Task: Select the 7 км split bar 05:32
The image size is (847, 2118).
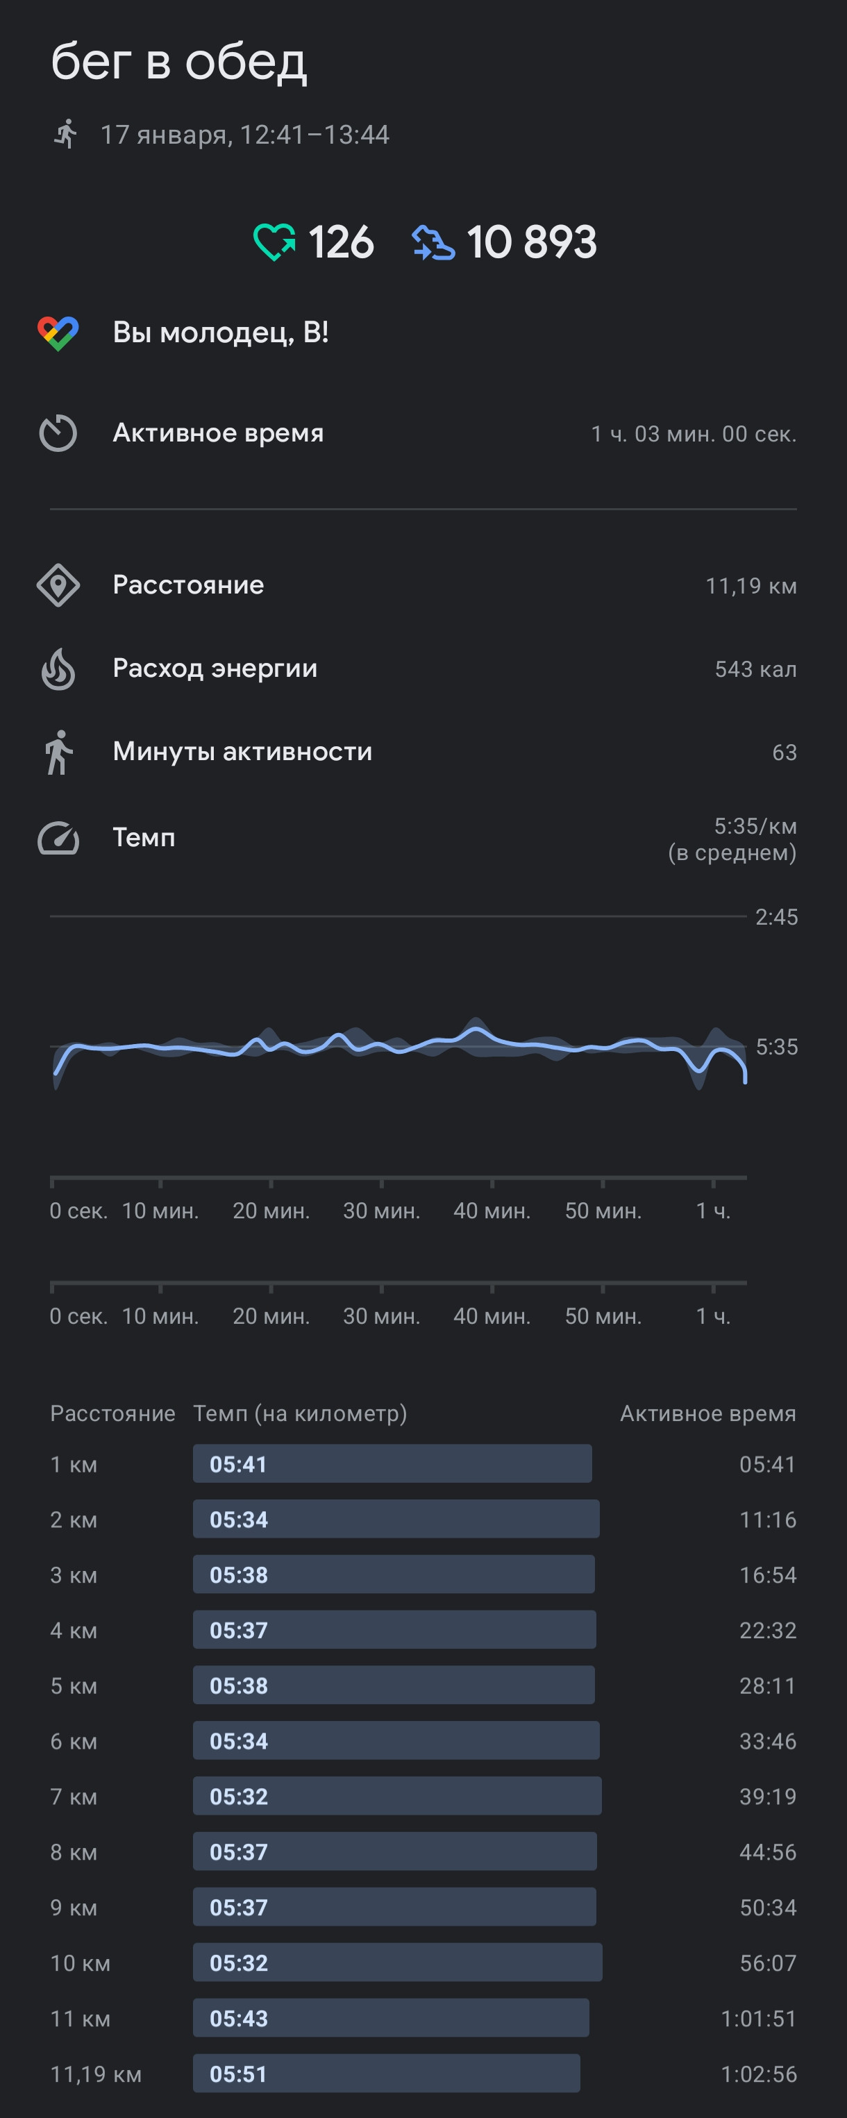Action: pos(397,1796)
